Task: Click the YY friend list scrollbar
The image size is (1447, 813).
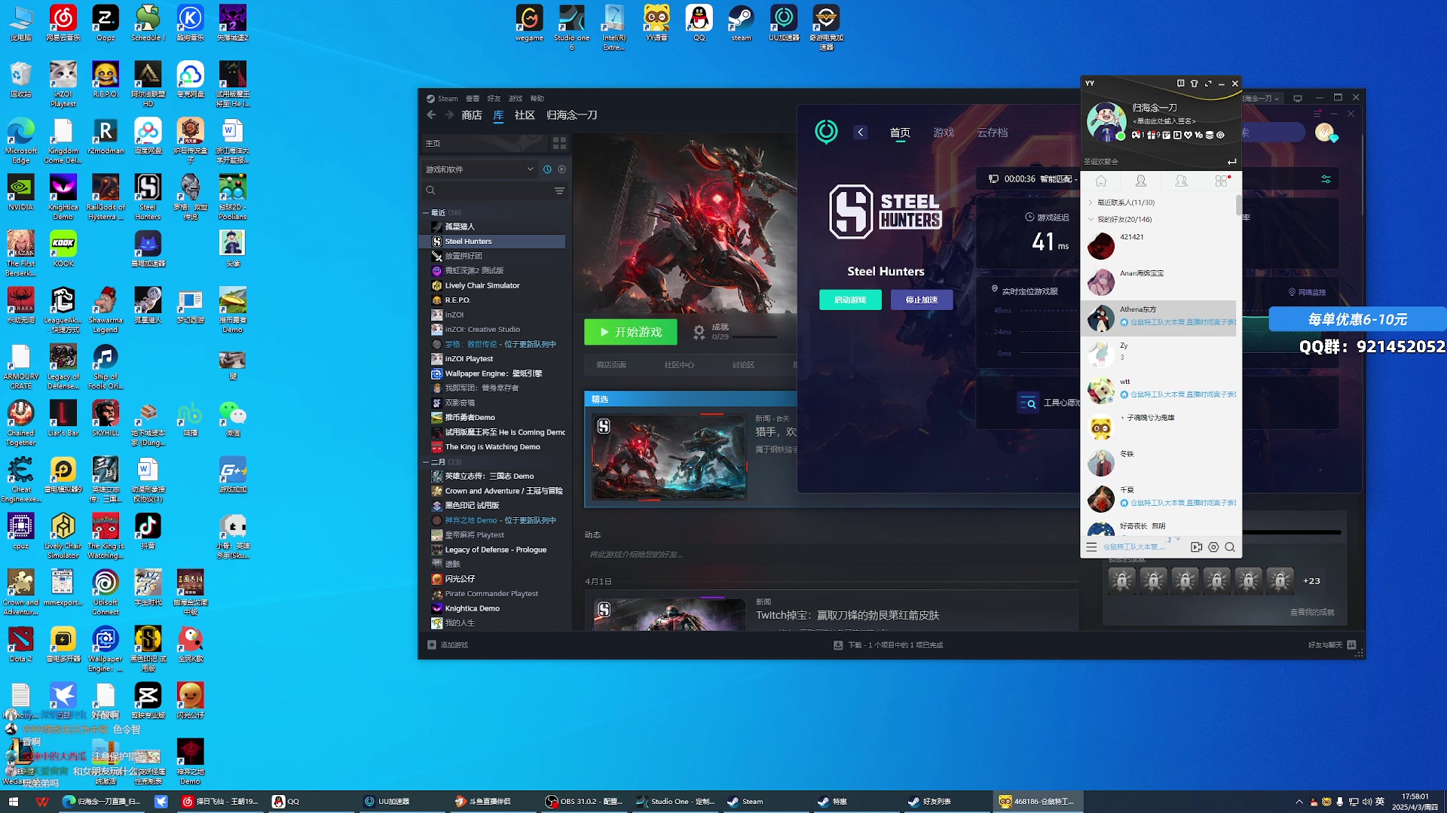Action: 1238,205
